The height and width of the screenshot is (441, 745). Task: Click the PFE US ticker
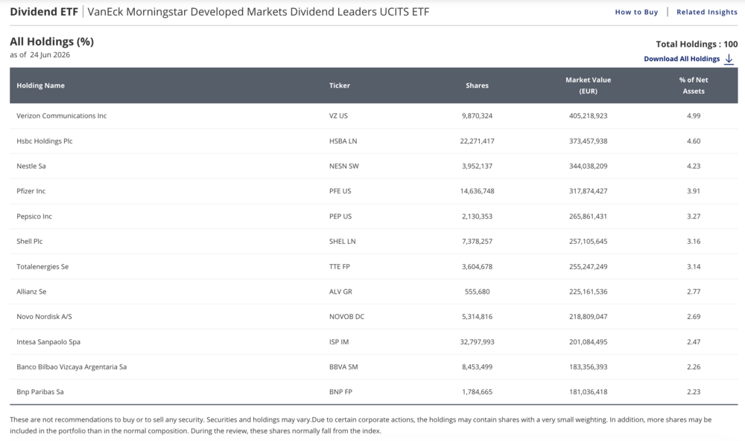click(x=340, y=191)
